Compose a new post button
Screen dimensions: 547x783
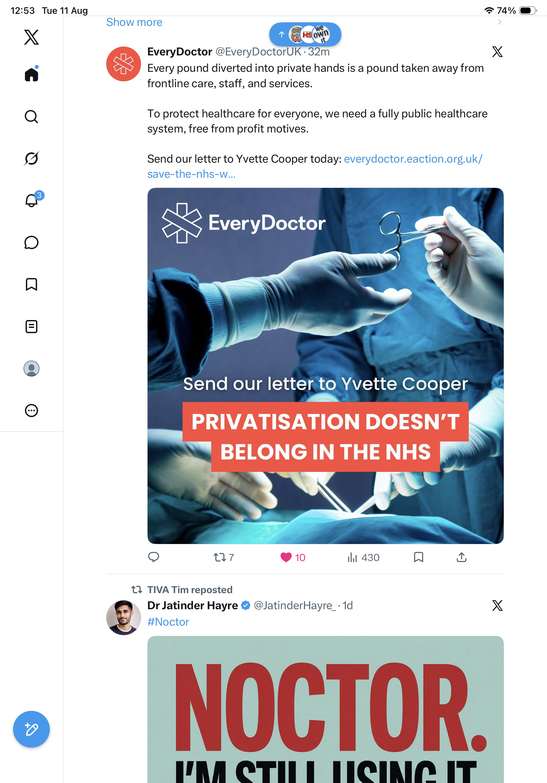click(31, 729)
